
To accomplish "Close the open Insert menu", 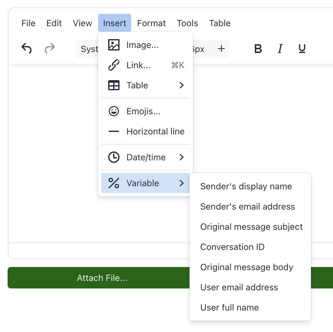I will point(114,23).
